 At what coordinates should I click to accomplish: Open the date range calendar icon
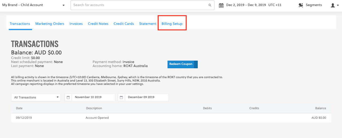tap(221, 5)
